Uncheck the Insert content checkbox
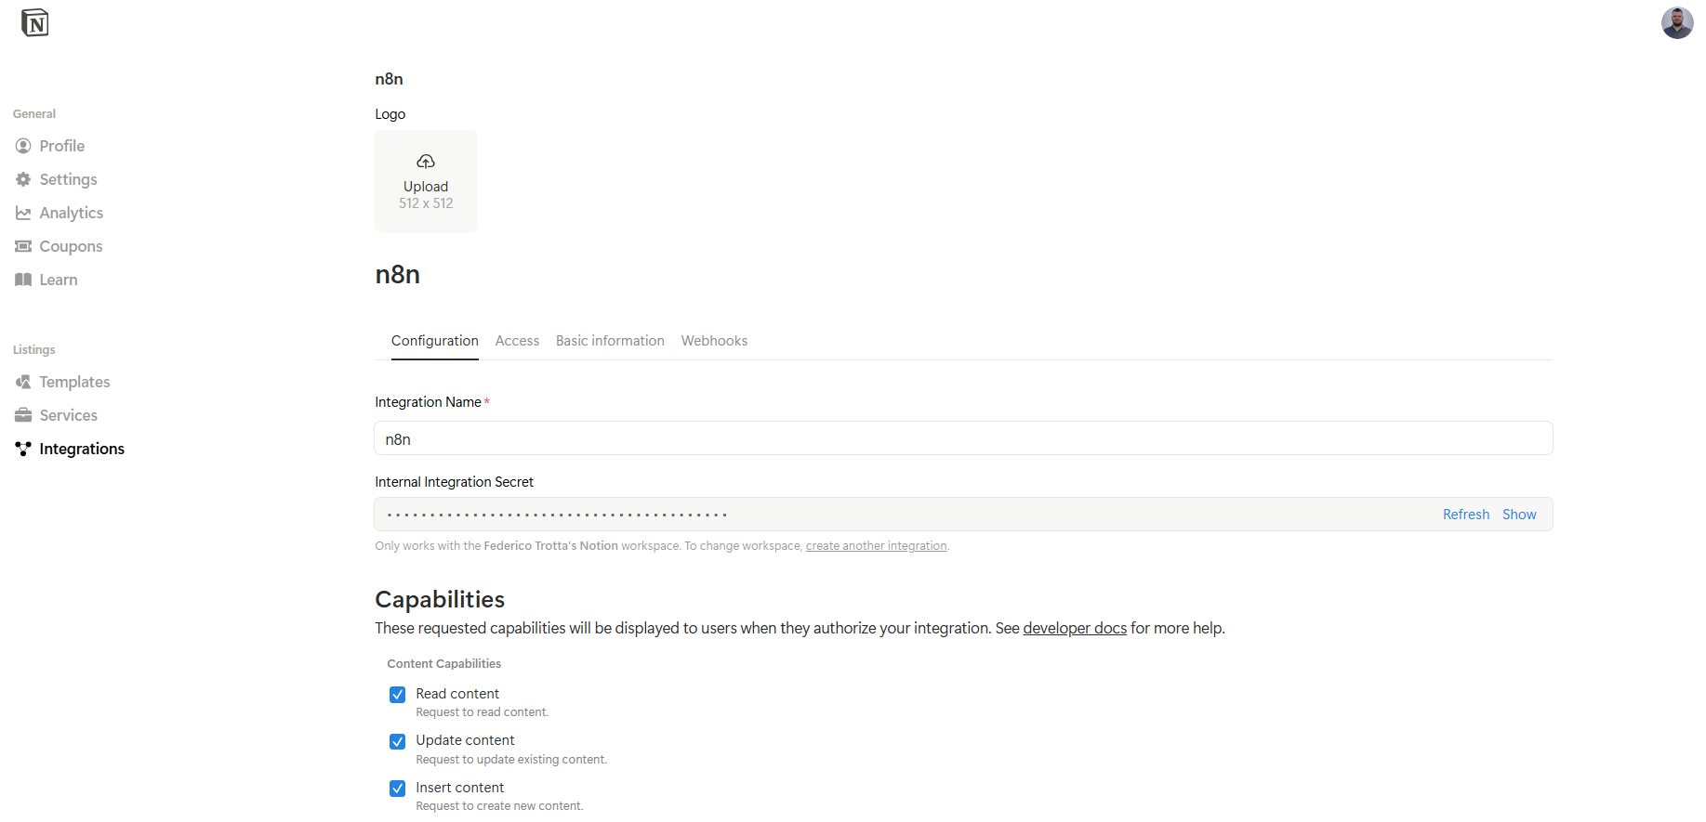1706x822 pixels. (397, 789)
